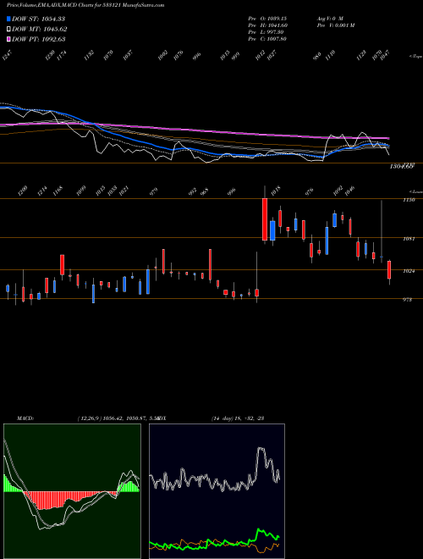This screenshot has height=559, width=423.
Task: Click the blue DOW ST legend swatch
Action: point(8,19)
